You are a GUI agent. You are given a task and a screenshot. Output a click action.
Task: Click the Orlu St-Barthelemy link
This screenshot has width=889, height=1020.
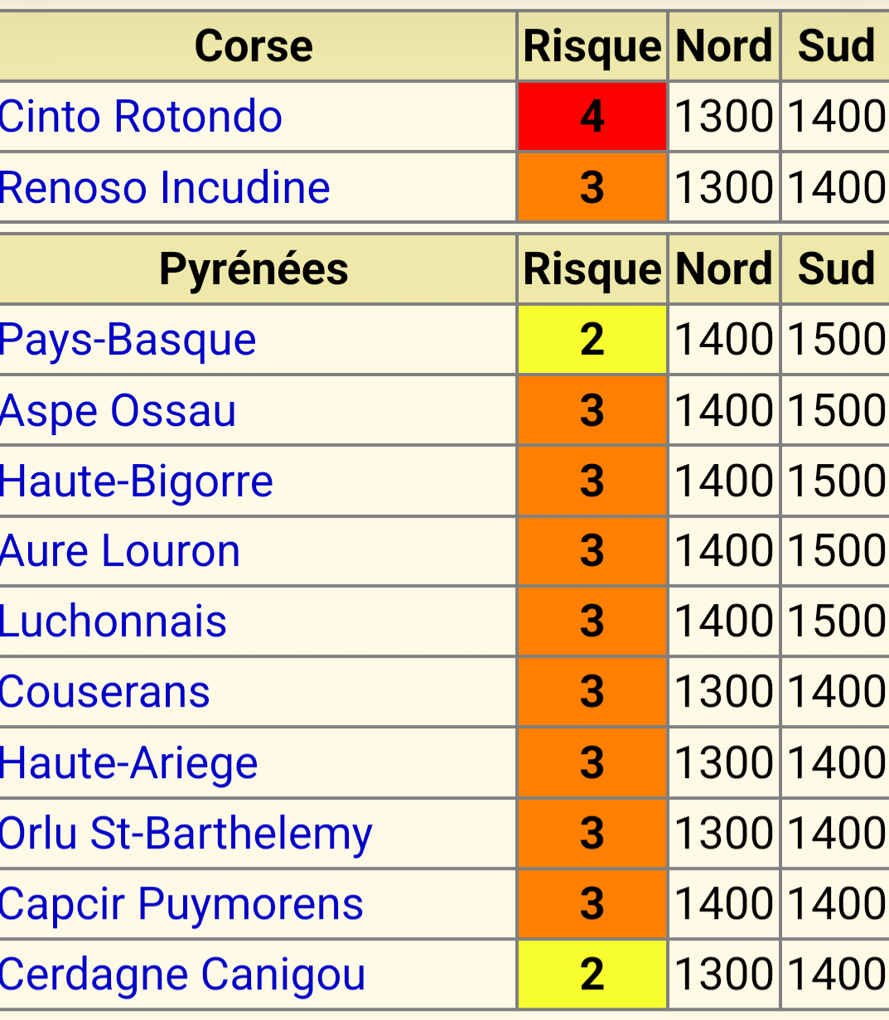pos(186,834)
